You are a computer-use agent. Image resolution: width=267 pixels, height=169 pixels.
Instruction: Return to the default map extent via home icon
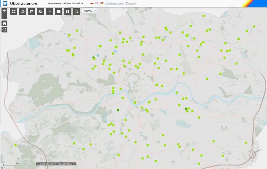tap(4, 23)
